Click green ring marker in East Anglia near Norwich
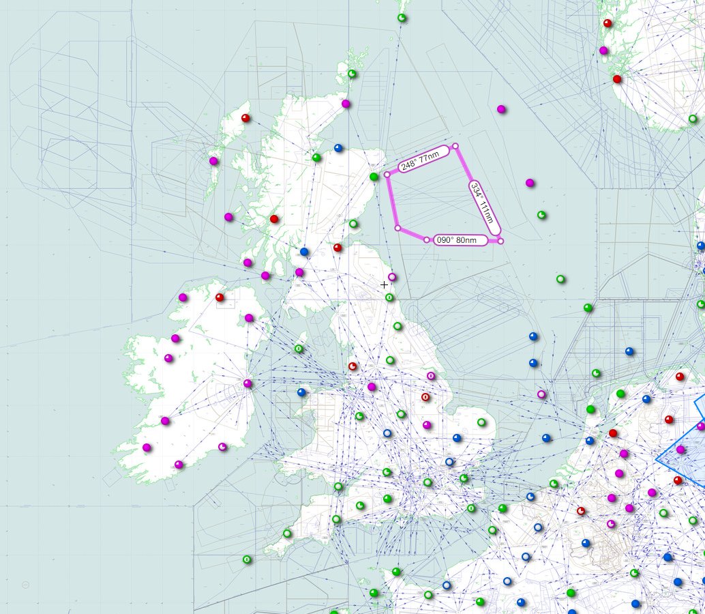Image resolution: width=705 pixels, height=614 pixels. point(481,422)
